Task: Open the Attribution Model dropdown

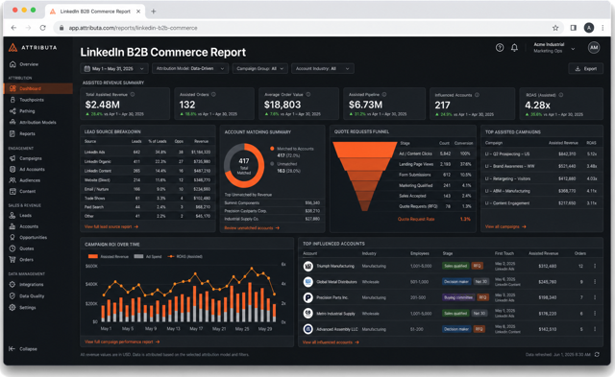Action: [x=190, y=68]
